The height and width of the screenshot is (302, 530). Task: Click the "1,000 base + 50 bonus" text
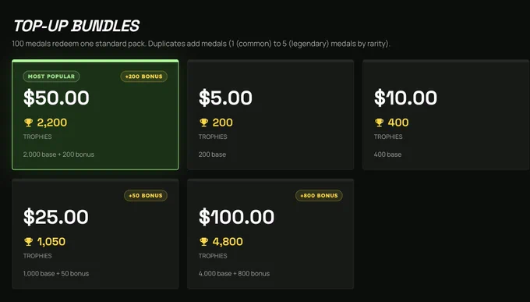(56, 274)
